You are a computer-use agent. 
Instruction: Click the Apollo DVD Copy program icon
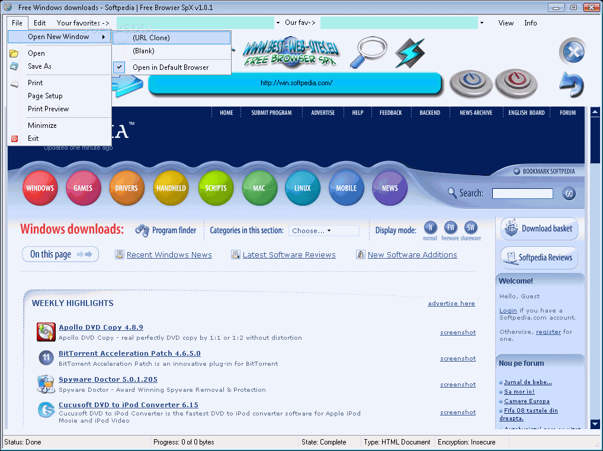46,332
